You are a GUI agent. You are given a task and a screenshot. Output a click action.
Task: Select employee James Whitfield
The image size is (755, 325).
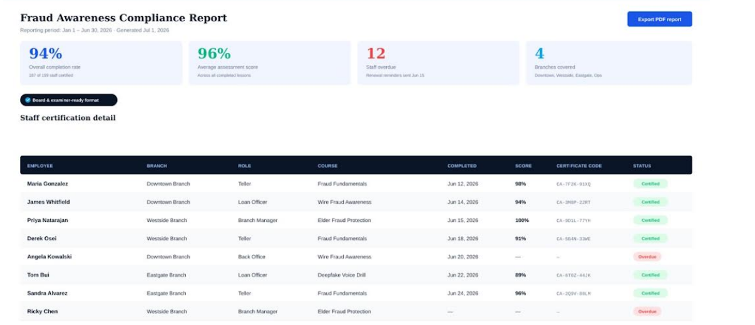(48, 202)
